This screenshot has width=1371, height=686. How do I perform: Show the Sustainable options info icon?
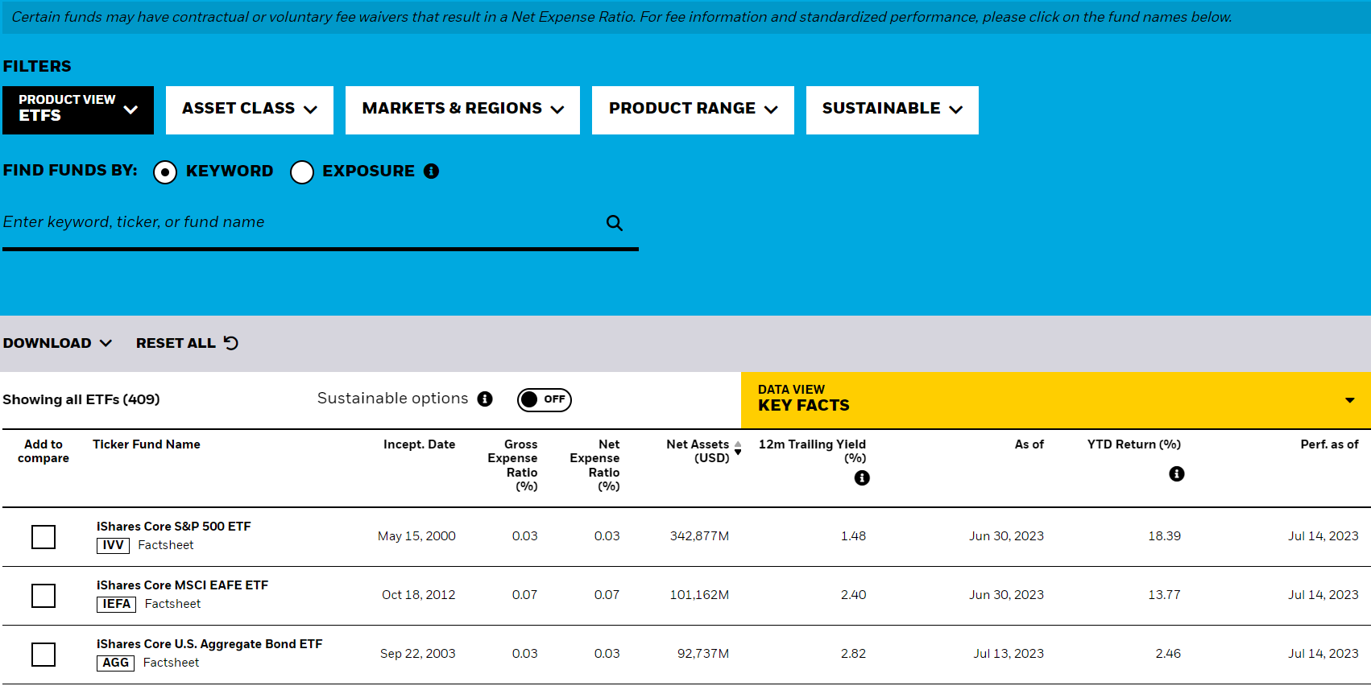[x=485, y=399]
